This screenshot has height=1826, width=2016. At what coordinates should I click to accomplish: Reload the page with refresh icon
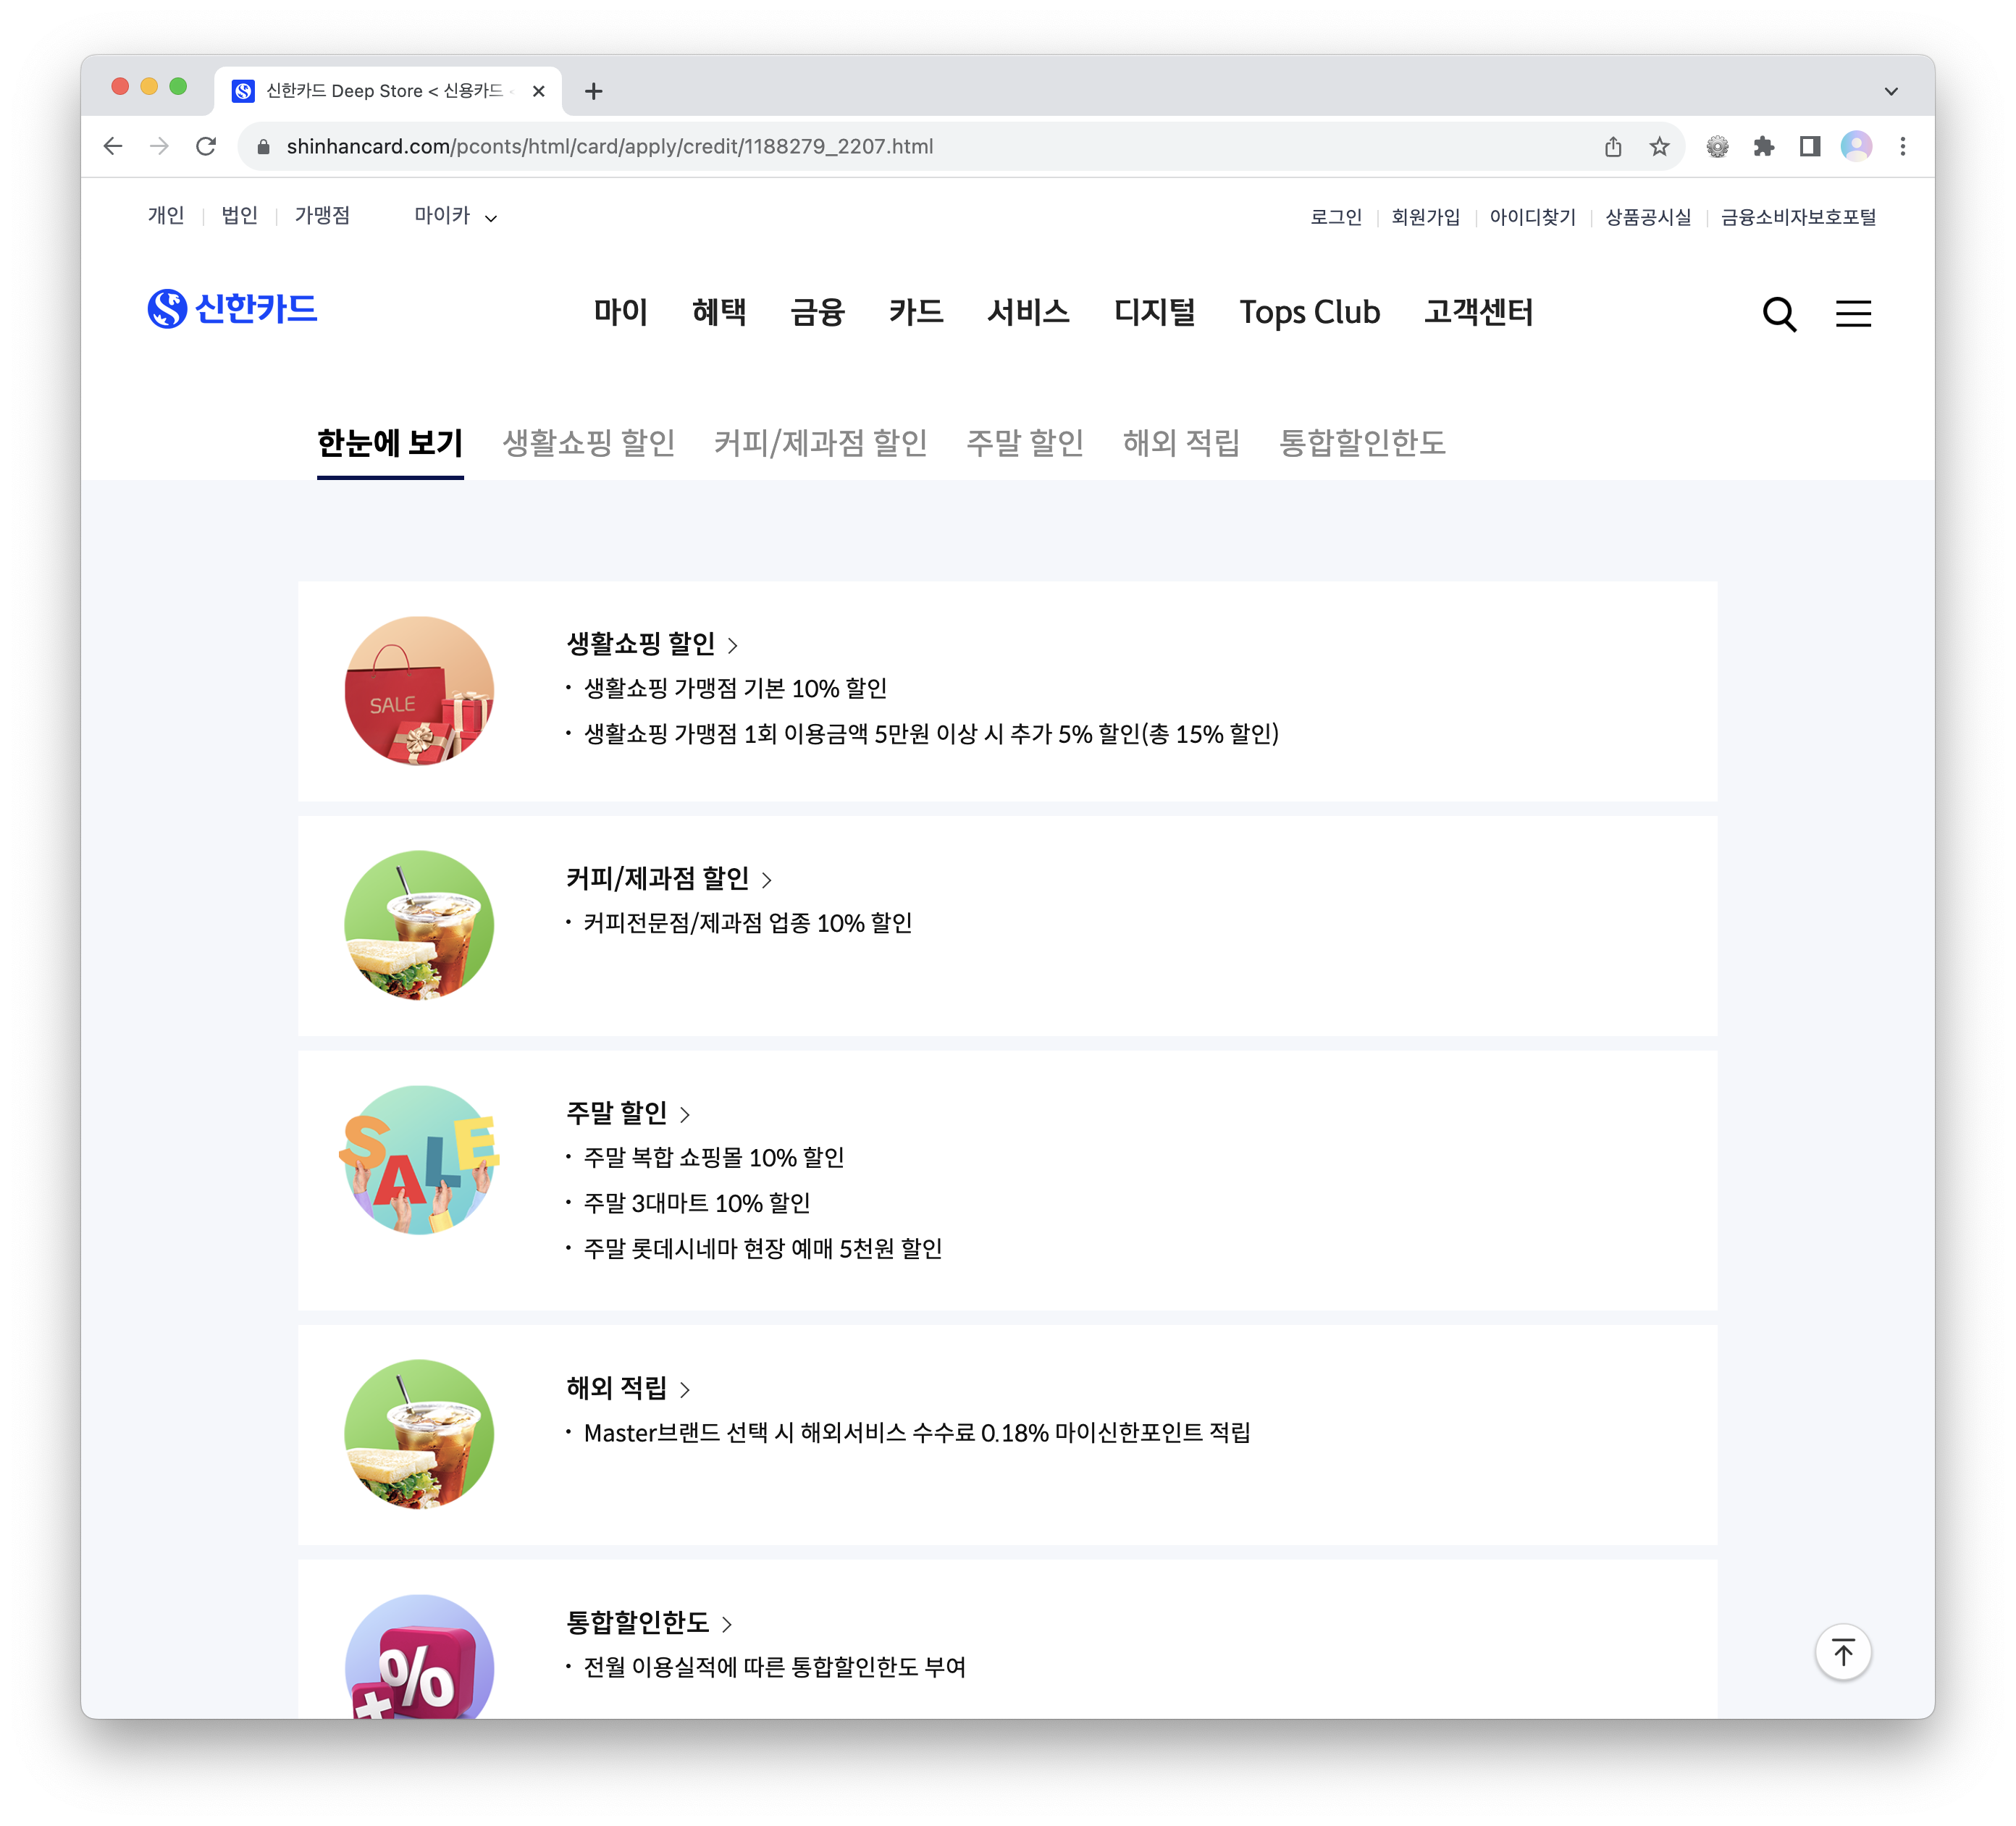[x=206, y=147]
